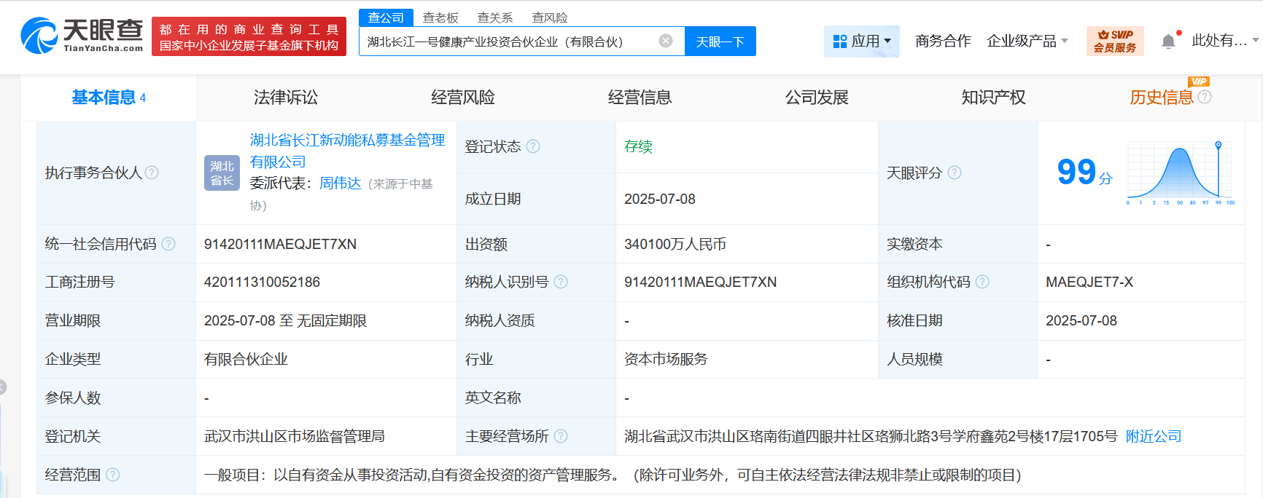Click the SVIP member service badge

[1114, 41]
